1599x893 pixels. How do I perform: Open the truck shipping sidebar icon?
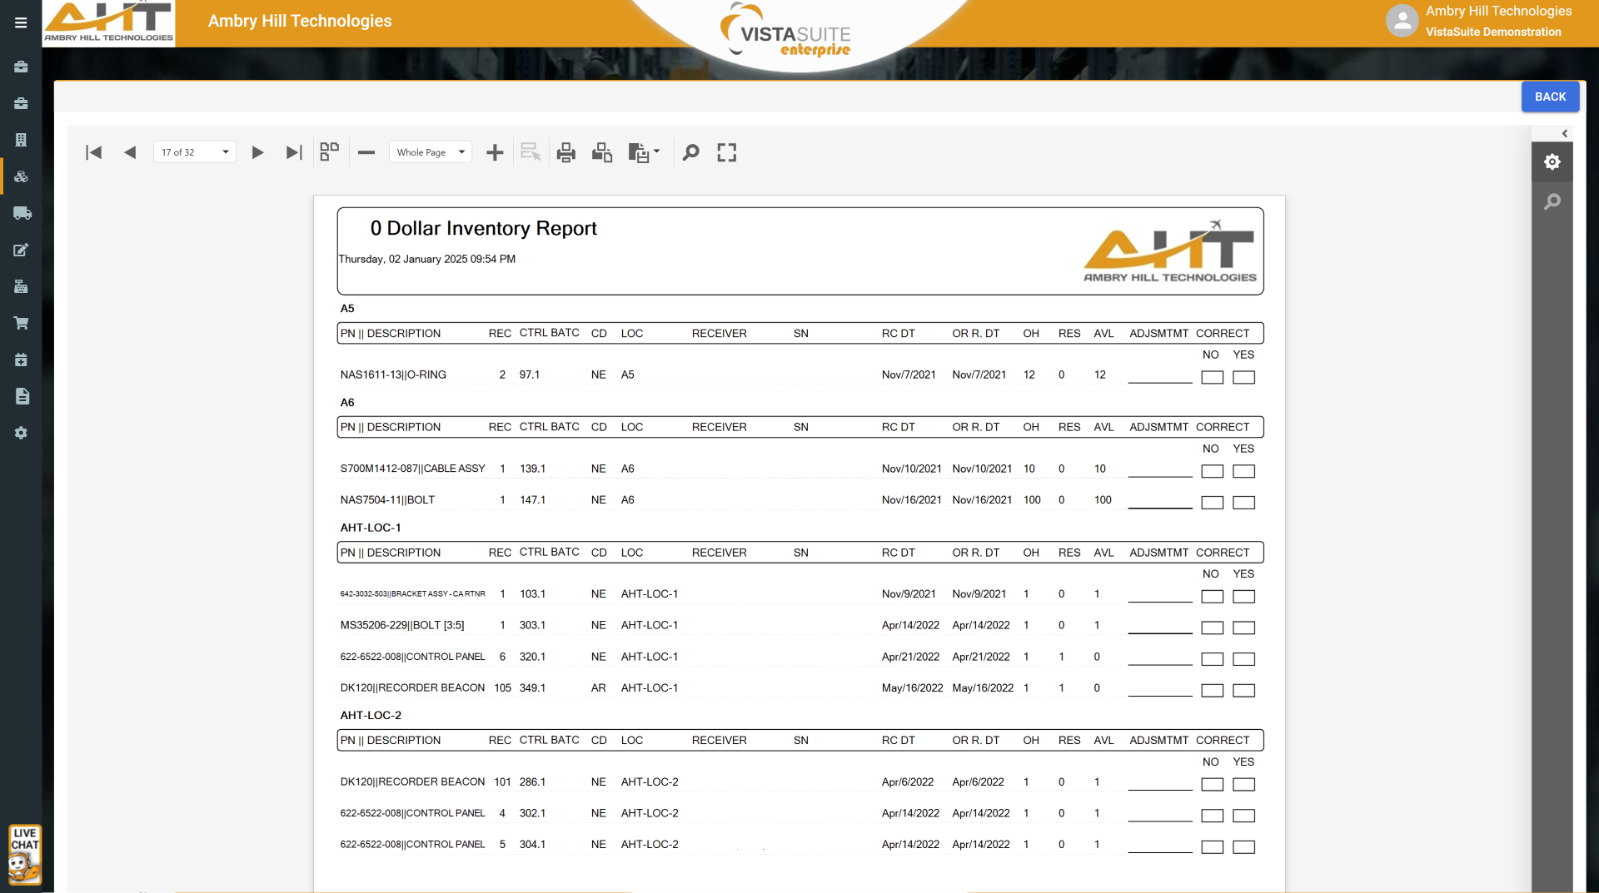click(x=22, y=213)
